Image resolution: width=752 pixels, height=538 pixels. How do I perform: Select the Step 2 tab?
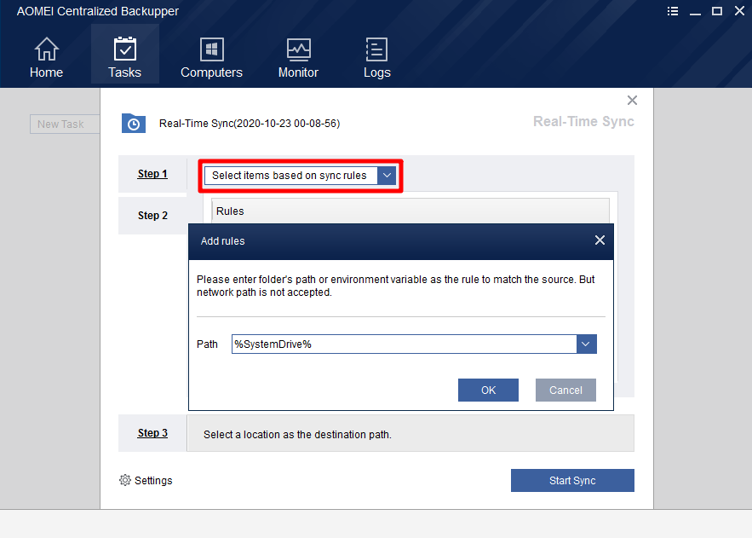[152, 216]
